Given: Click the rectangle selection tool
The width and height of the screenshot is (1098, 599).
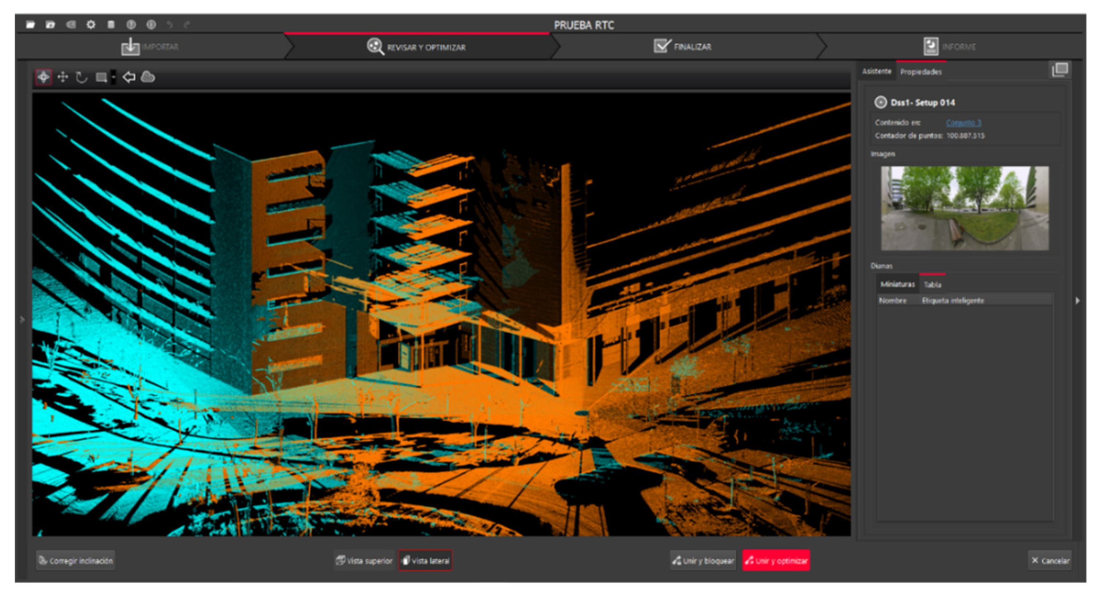Looking at the screenshot, I should 101,77.
